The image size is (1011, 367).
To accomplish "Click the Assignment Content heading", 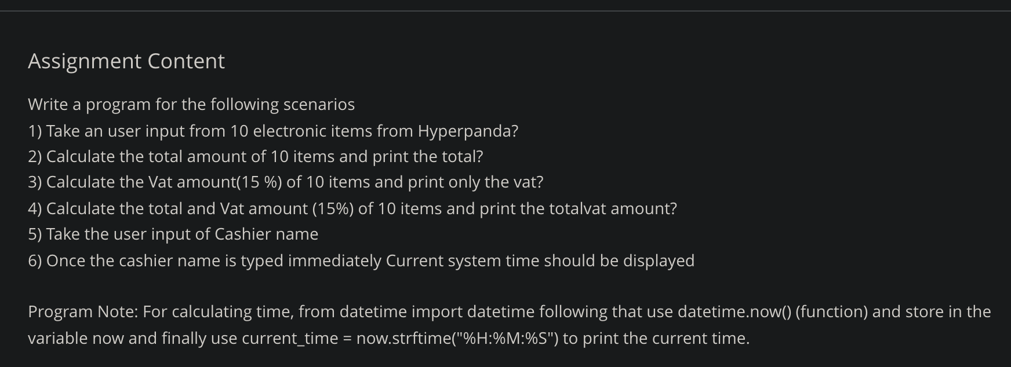I will [126, 61].
